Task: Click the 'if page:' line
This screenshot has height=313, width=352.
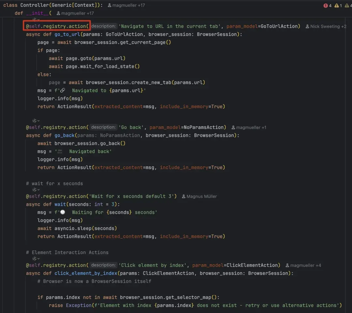Action: tap(49, 50)
